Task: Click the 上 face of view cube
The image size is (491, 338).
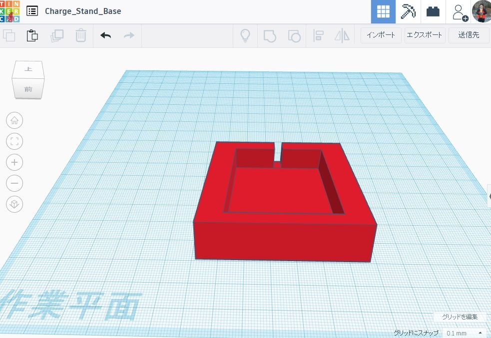Action: tap(28, 69)
